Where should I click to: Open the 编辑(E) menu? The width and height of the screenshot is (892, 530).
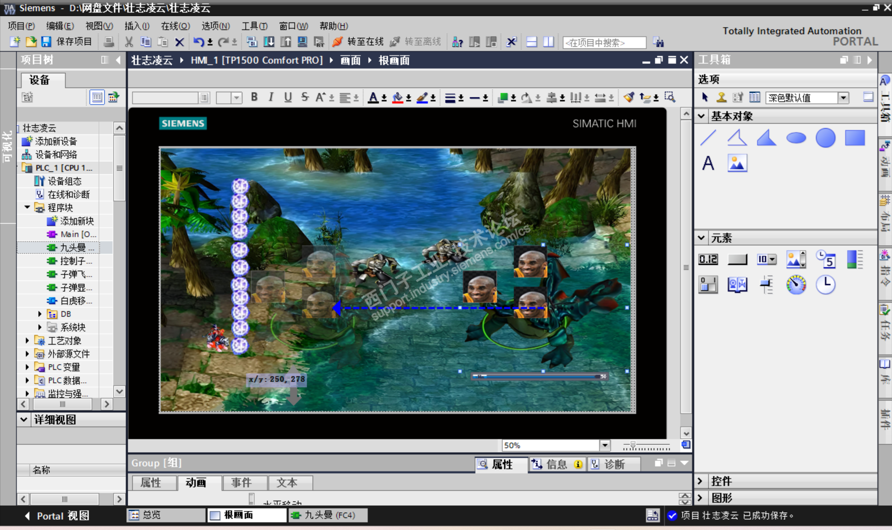[60, 26]
